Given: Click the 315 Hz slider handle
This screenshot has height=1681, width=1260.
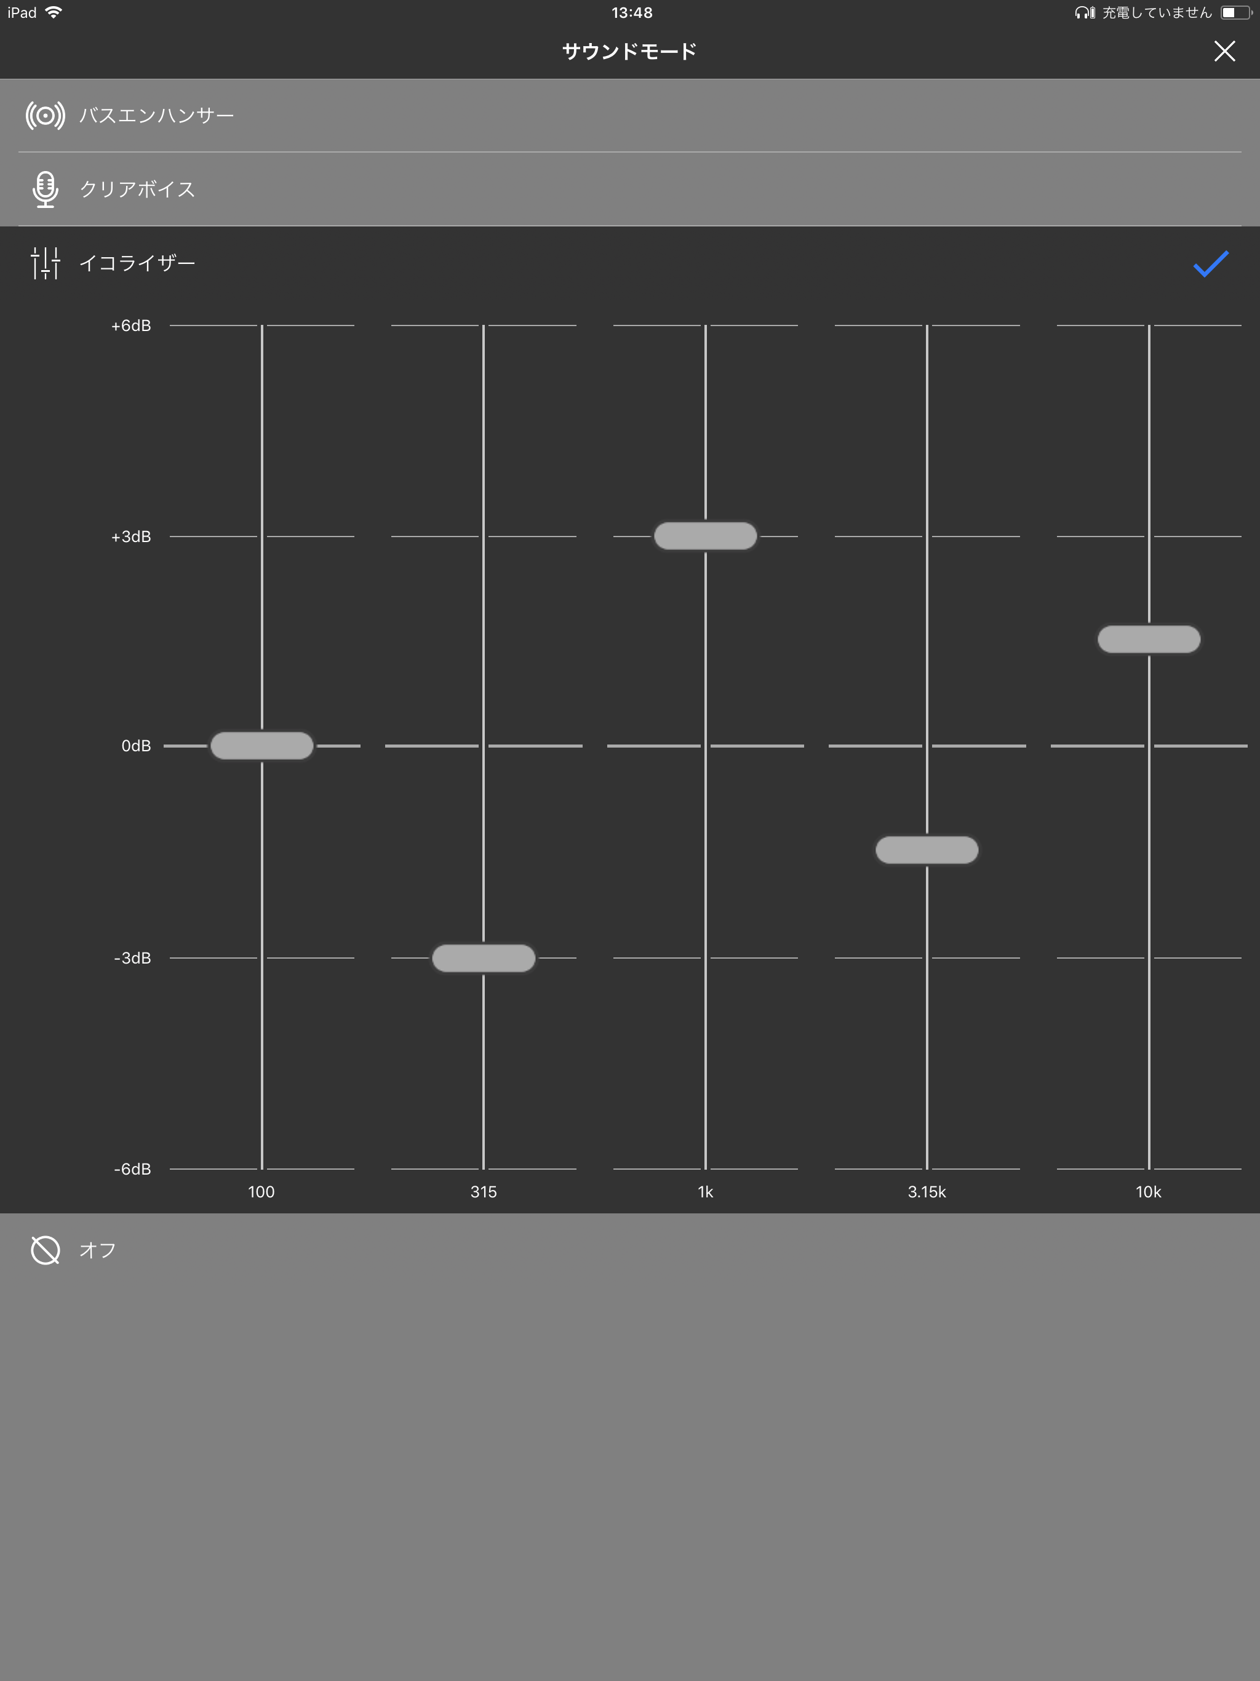Looking at the screenshot, I should coord(484,957).
